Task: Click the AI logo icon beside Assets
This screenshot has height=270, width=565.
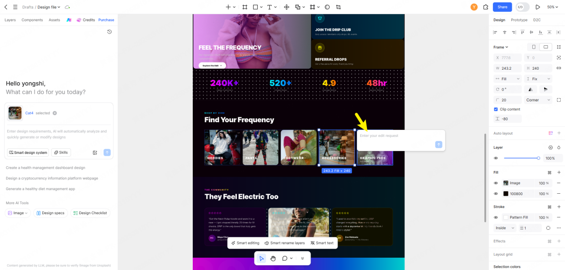Action: (x=69, y=20)
